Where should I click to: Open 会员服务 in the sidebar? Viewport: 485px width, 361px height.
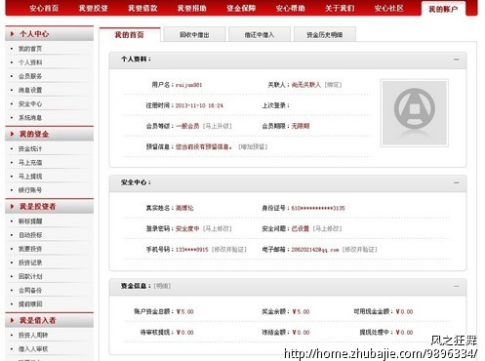(x=30, y=76)
